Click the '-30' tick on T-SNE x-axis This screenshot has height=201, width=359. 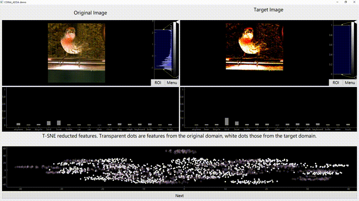(x=61, y=189)
